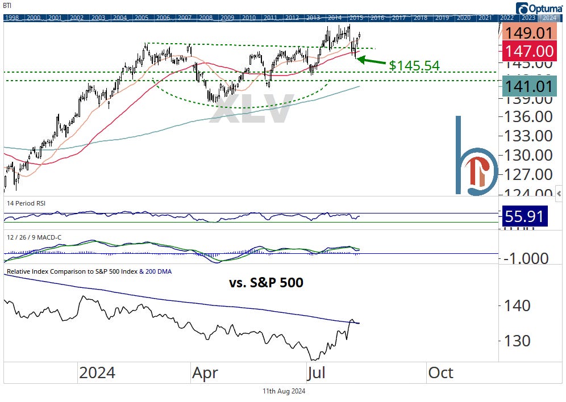Image resolution: width=566 pixels, height=402 pixels.
Task: Click the 12 / 26 / 9 MACD-C label
Action: pyautogui.click(x=34, y=237)
